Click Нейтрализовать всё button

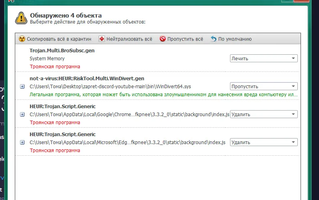click(129, 39)
